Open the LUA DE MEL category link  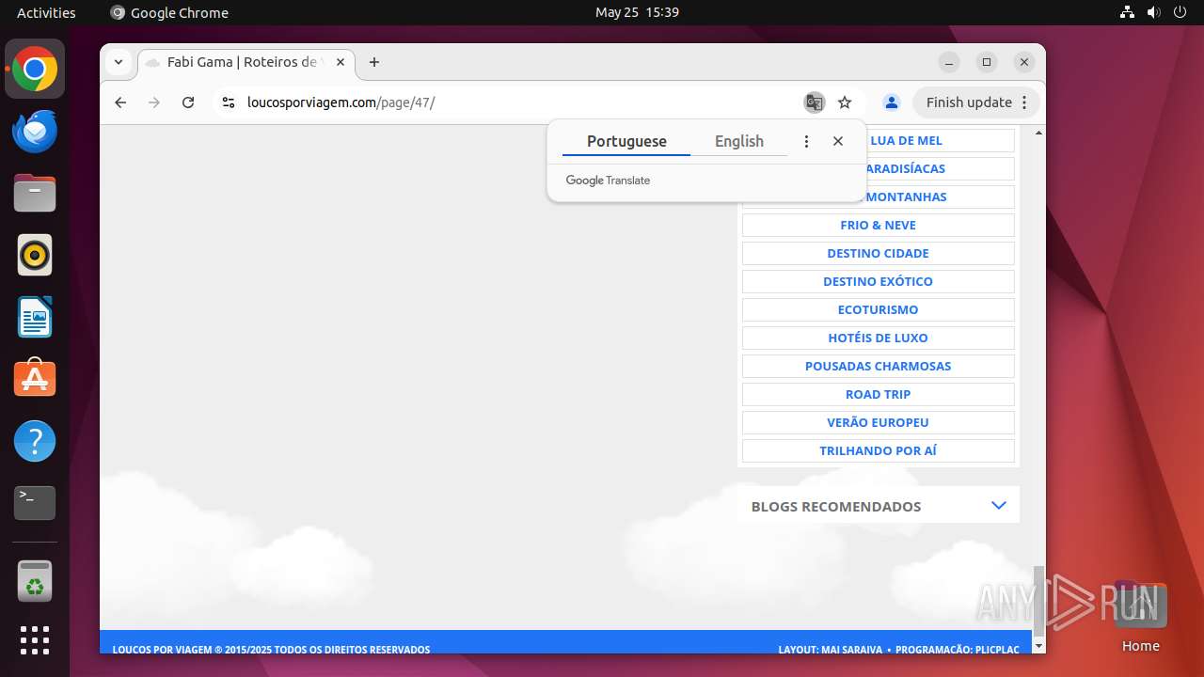(x=906, y=140)
